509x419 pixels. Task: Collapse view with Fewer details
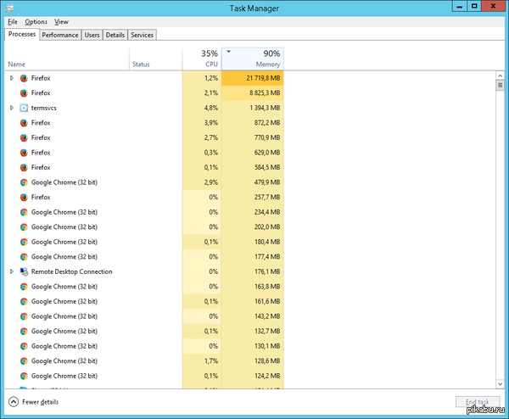[34, 402]
